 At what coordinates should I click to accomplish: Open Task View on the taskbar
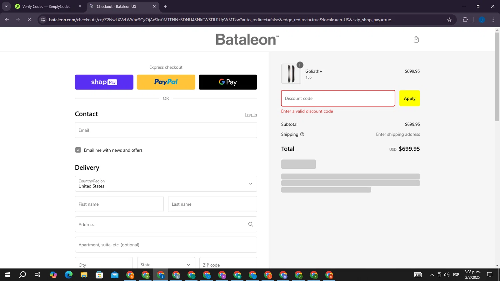[x=38, y=275]
